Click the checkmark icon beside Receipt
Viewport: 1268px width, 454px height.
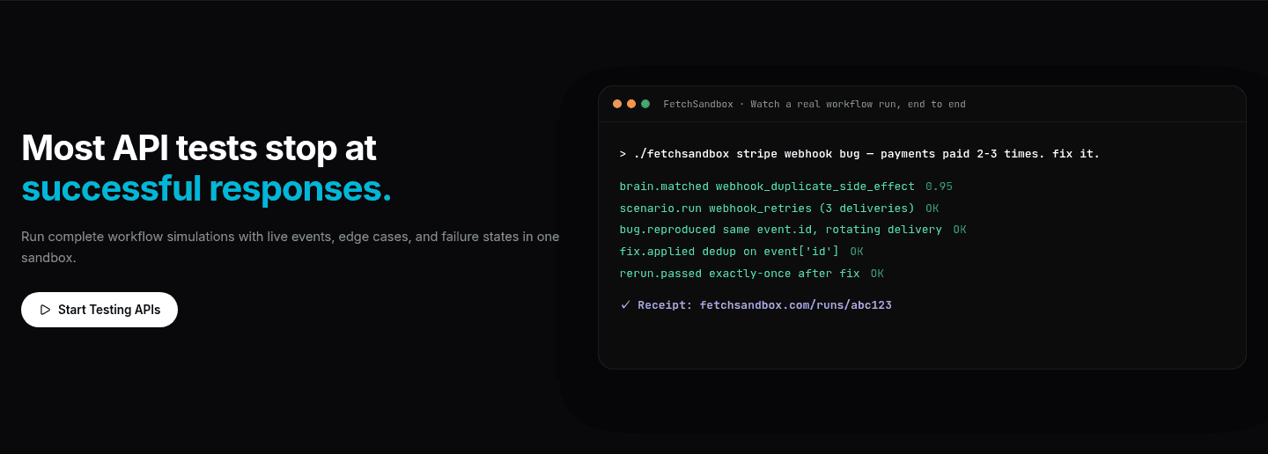(625, 305)
